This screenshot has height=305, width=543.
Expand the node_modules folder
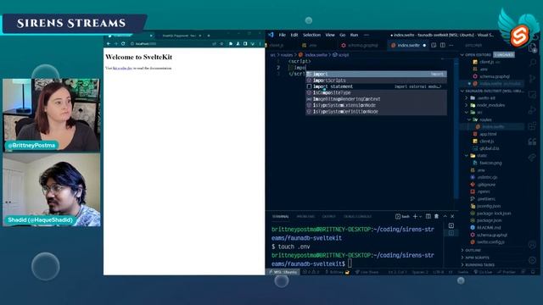pyautogui.click(x=467, y=105)
